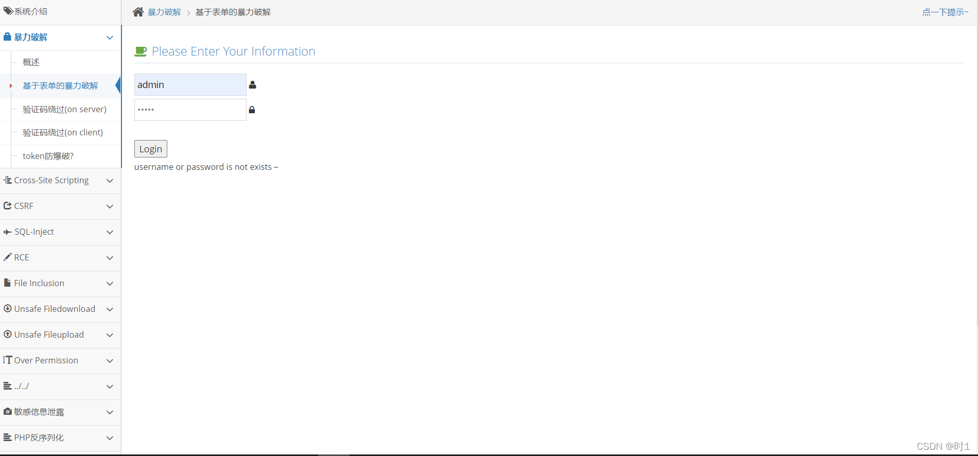Click the Over Permission text-height icon

7,360
